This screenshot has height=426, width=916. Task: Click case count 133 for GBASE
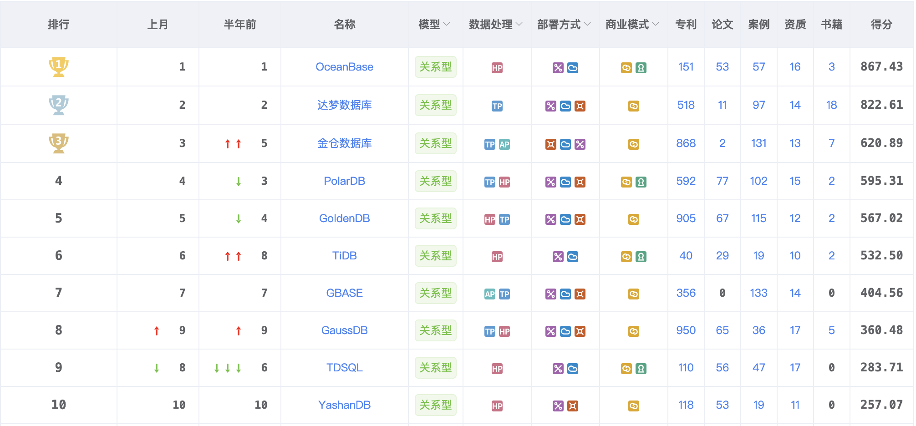tap(759, 293)
